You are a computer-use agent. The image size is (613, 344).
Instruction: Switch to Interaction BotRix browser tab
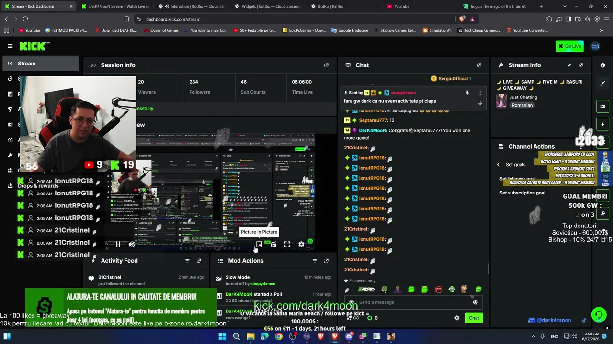pos(191,6)
